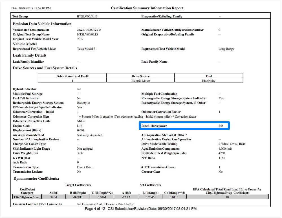The width and height of the screenshot is (282, 218).
Task: Click the Tesla Model 3 make text
Action: click(86, 49)
